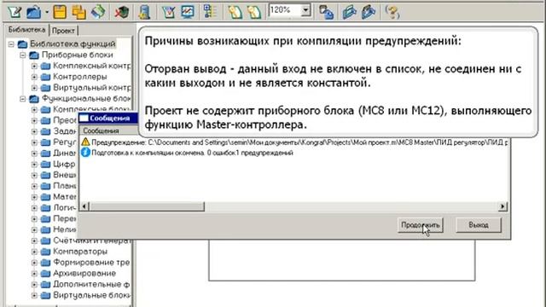Click the question mark help icon
This screenshot has height=307, width=546.
tap(392, 12)
